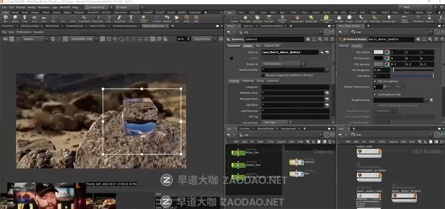Select the Spiral shelf tool
This screenshot has height=209, width=445.
click(187, 18)
